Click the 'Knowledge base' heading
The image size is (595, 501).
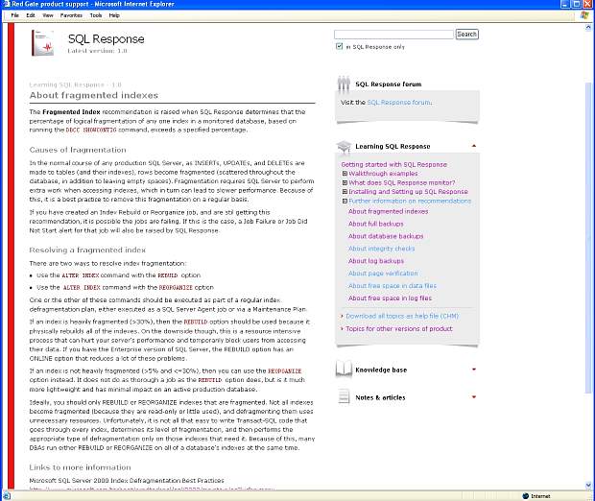click(381, 370)
